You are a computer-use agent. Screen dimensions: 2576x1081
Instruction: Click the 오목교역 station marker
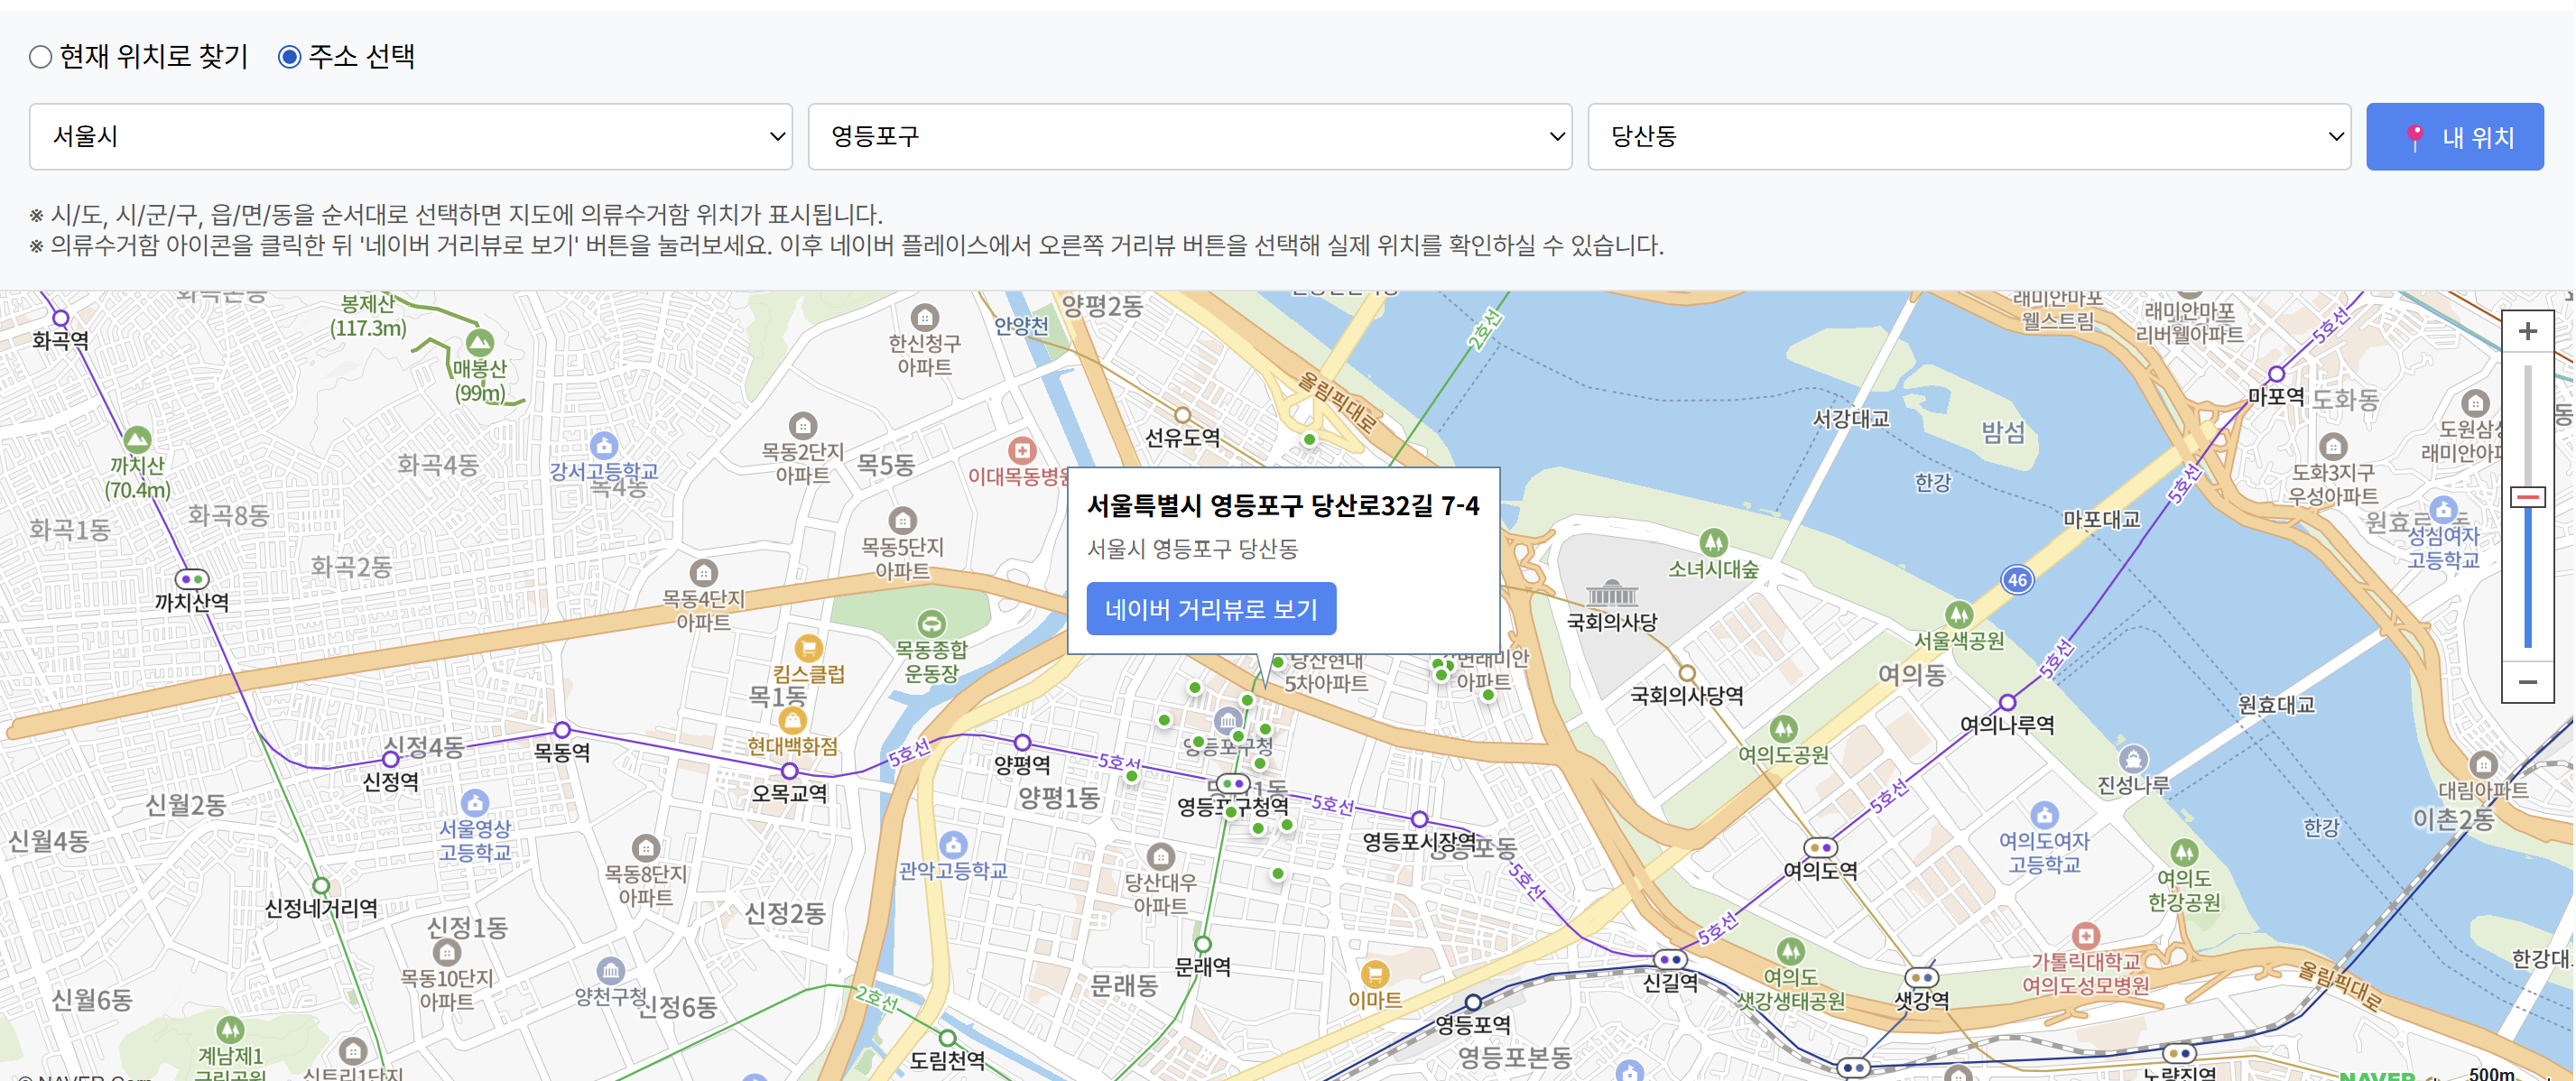pos(790,771)
